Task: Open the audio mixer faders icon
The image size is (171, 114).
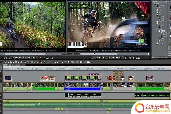Action: click(81, 62)
